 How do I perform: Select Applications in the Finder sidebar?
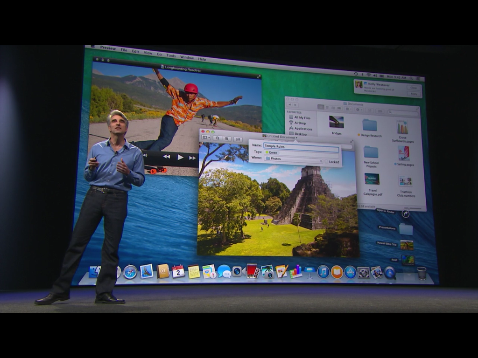click(301, 129)
